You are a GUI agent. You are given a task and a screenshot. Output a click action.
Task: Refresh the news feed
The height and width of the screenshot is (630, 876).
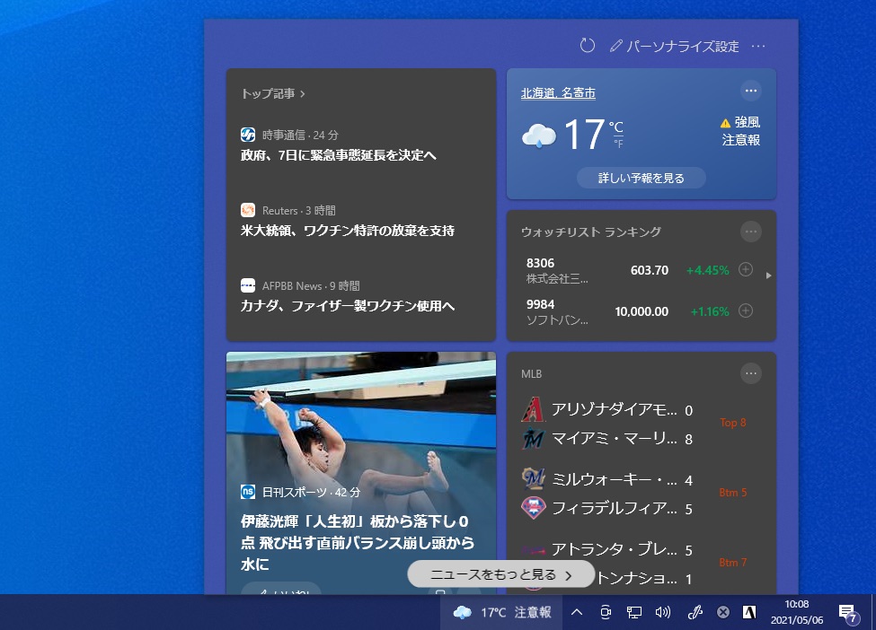click(588, 46)
